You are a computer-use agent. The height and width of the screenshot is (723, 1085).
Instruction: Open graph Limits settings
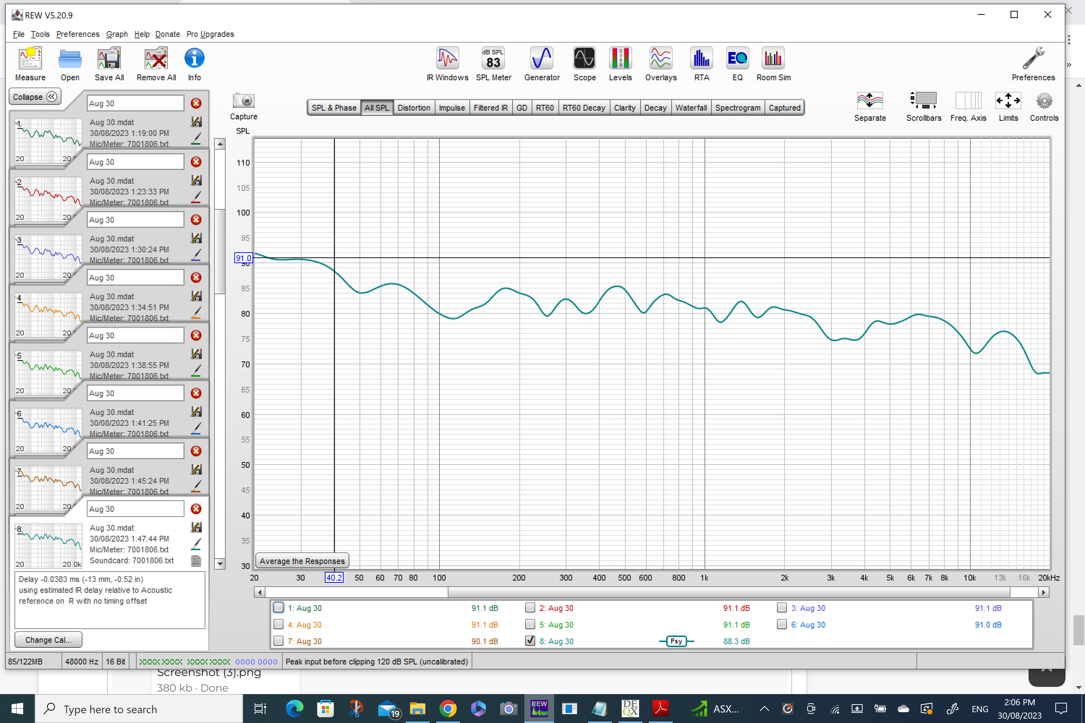pos(1008,107)
